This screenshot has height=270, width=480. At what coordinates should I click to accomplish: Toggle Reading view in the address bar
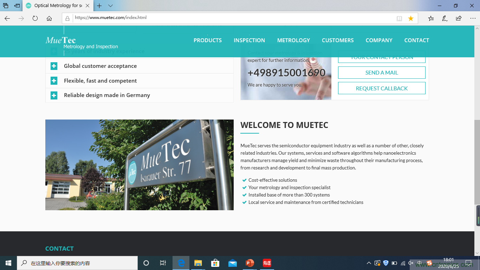point(400,18)
